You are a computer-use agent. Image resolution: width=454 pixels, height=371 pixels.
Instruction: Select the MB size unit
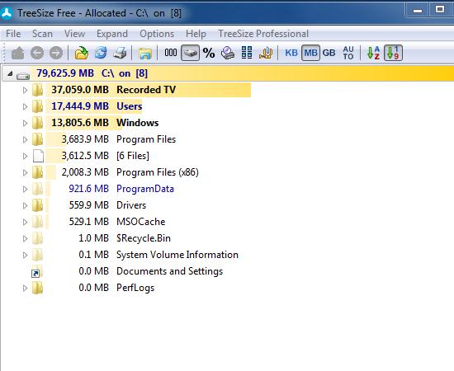click(x=310, y=53)
